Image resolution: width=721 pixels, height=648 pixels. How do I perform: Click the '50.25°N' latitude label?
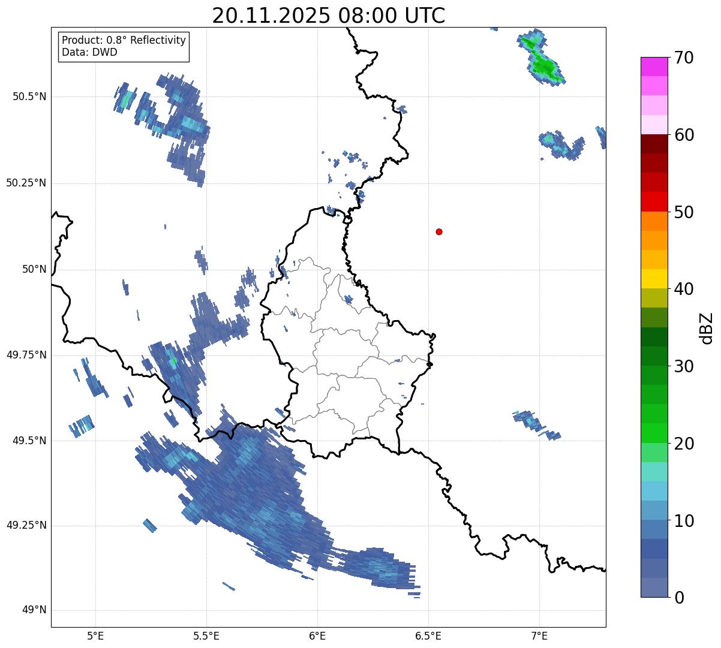pos(26,183)
